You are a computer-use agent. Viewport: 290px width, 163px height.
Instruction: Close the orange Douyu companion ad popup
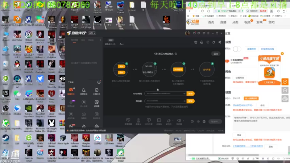click(282, 54)
